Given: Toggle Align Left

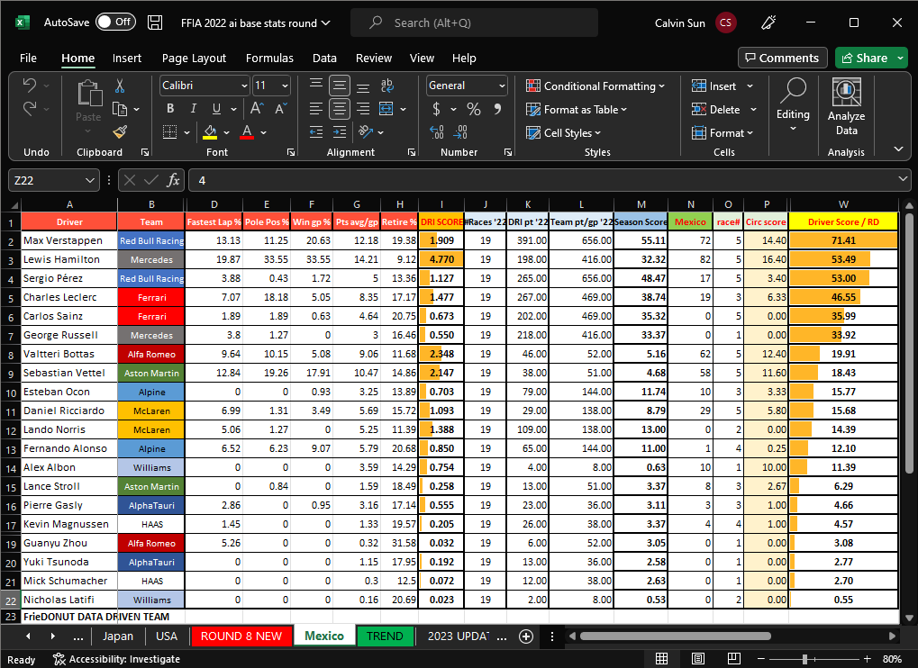Looking at the screenshot, I should point(316,109).
